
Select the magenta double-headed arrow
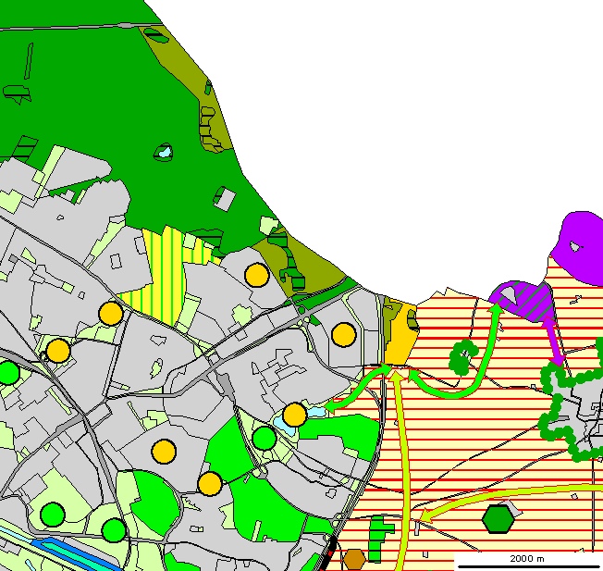[x=553, y=341]
